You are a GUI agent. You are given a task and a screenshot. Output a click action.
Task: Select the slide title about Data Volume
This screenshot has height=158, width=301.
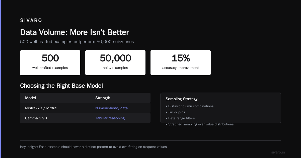coord(74,32)
